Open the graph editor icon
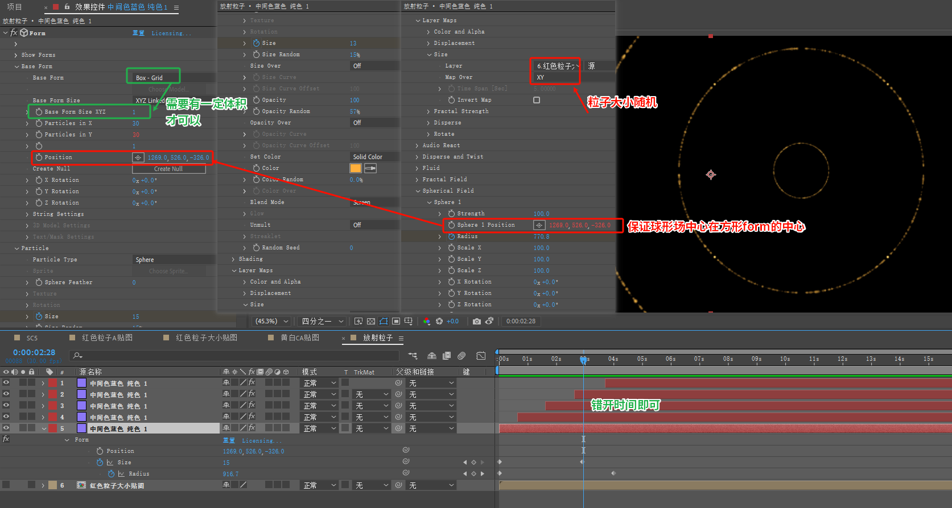Image resolution: width=952 pixels, height=508 pixels. 481,356
